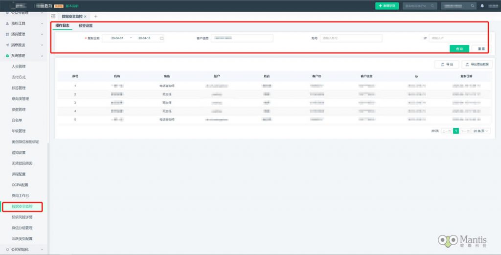501x255 pixels.
Task: Click 班主任 role cell in row 2
Action: (x=167, y=94)
